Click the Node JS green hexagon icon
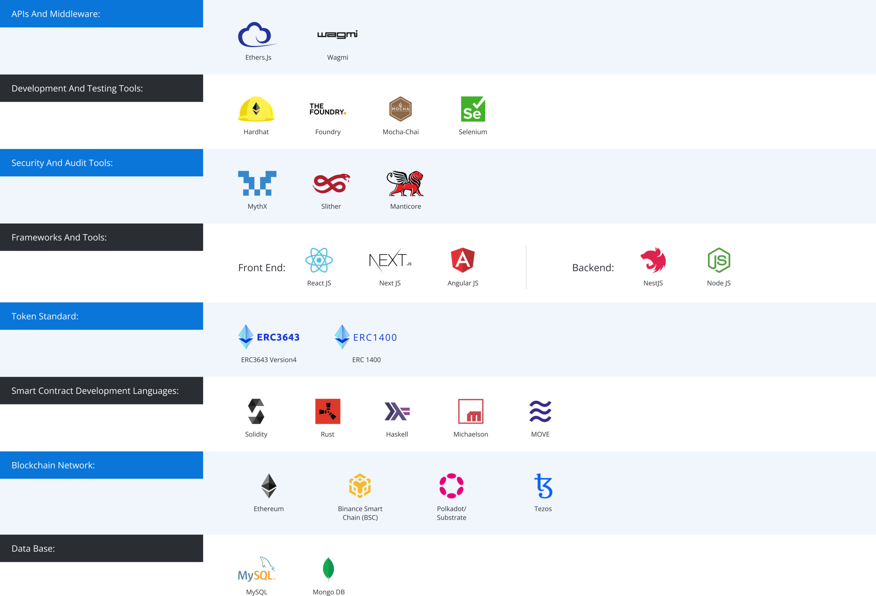This screenshot has height=596, width=876. pos(719,260)
